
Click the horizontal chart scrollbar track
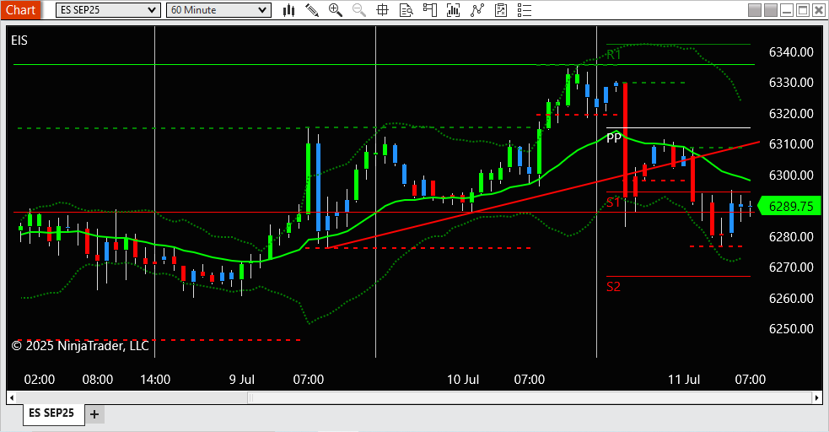click(x=415, y=397)
